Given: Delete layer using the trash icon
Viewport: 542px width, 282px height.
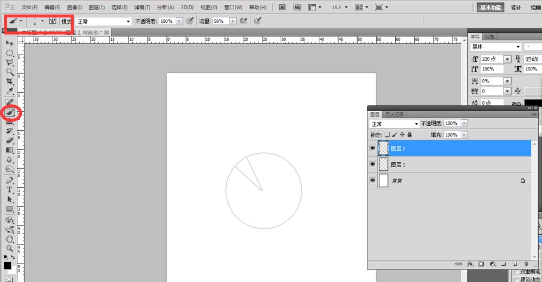Looking at the screenshot, I should coord(526,264).
